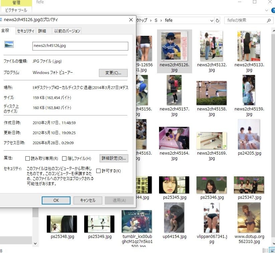Click the size value 159 KB (163,454 バイト)
The width and height of the screenshot is (275, 253).
point(52,98)
